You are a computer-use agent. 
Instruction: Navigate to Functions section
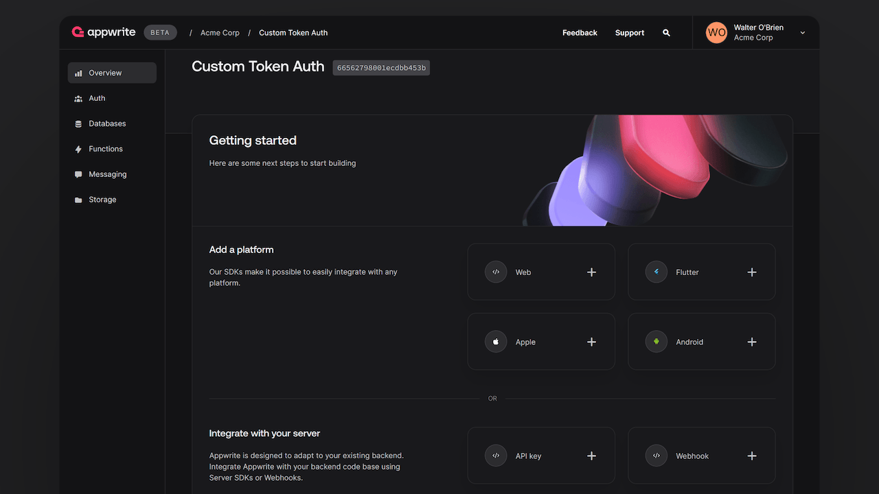(106, 149)
